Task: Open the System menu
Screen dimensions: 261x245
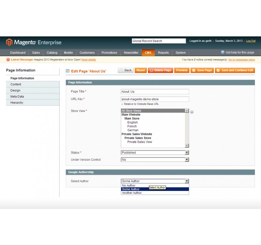Action: (181, 53)
